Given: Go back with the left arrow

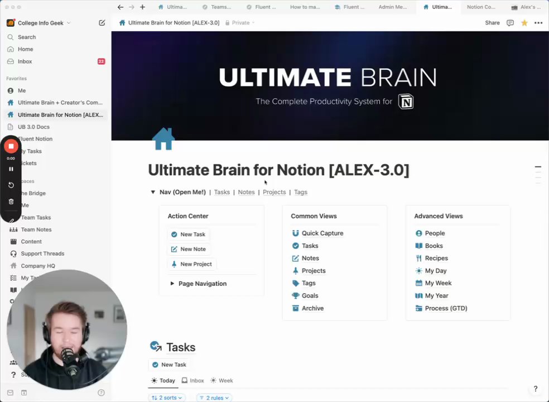Looking at the screenshot, I should pyautogui.click(x=121, y=7).
